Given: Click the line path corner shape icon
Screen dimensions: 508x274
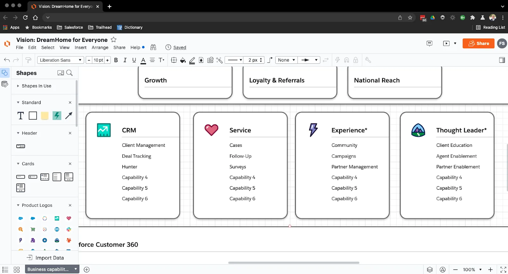Looking at the screenshot, I should pos(270,60).
